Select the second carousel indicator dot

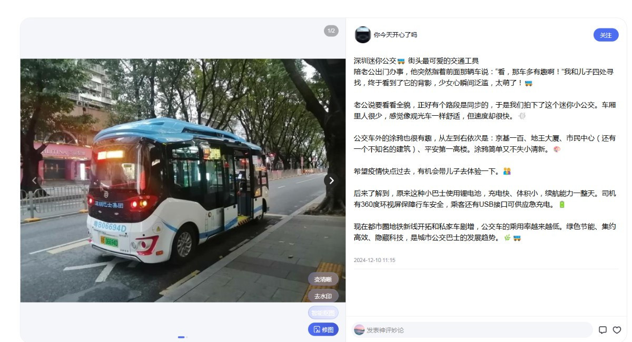[x=186, y=337]
